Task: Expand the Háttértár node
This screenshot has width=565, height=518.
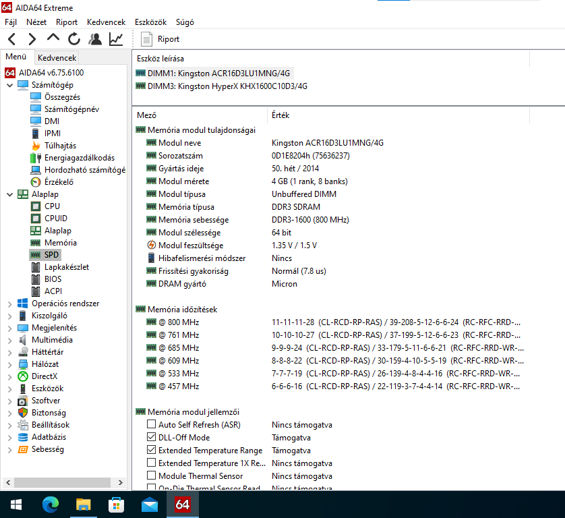Action: 9,353
